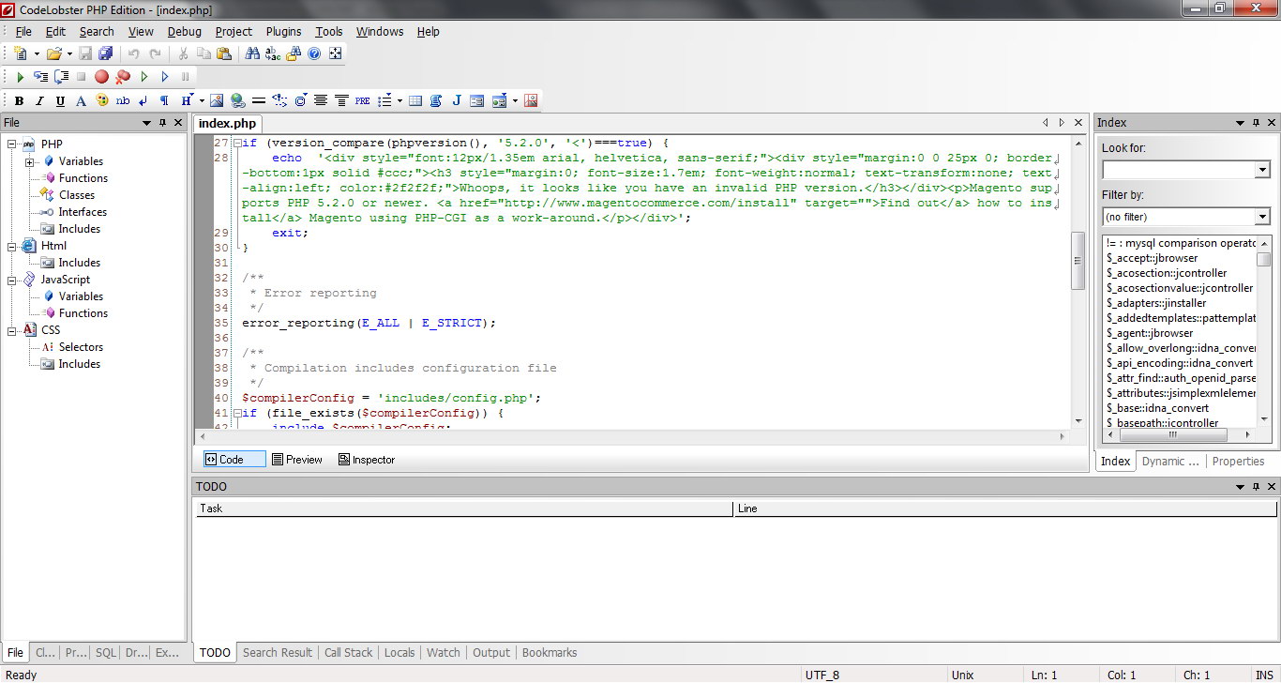
Task: Collapse the CSS tree node
Action: coord(13,330)
